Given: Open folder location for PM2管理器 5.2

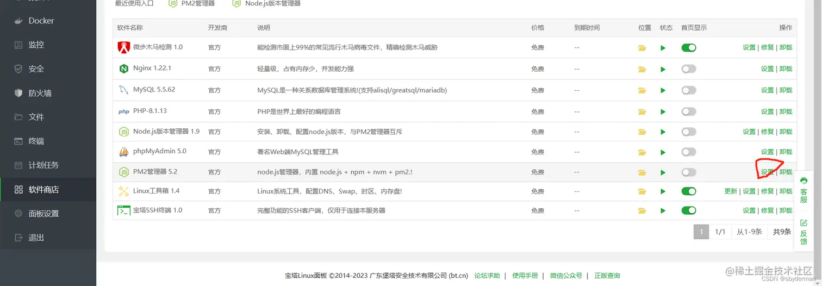Looking at the screenshot, I should point(642,172).
